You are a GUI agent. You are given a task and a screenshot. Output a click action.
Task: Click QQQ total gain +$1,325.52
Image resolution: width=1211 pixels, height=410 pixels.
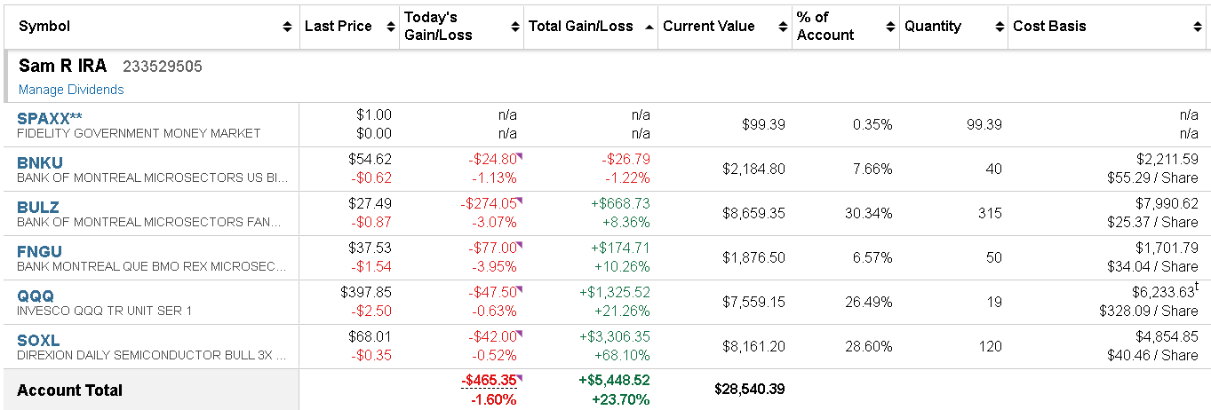tap(615, 292)
